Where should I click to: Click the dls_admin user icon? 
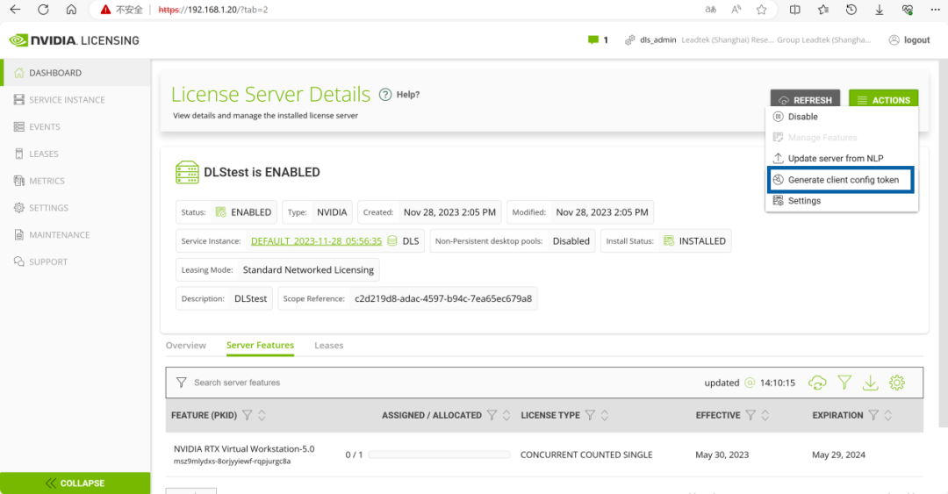click(630, 39)
